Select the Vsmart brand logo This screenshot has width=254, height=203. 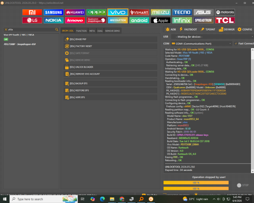[139, 12]
